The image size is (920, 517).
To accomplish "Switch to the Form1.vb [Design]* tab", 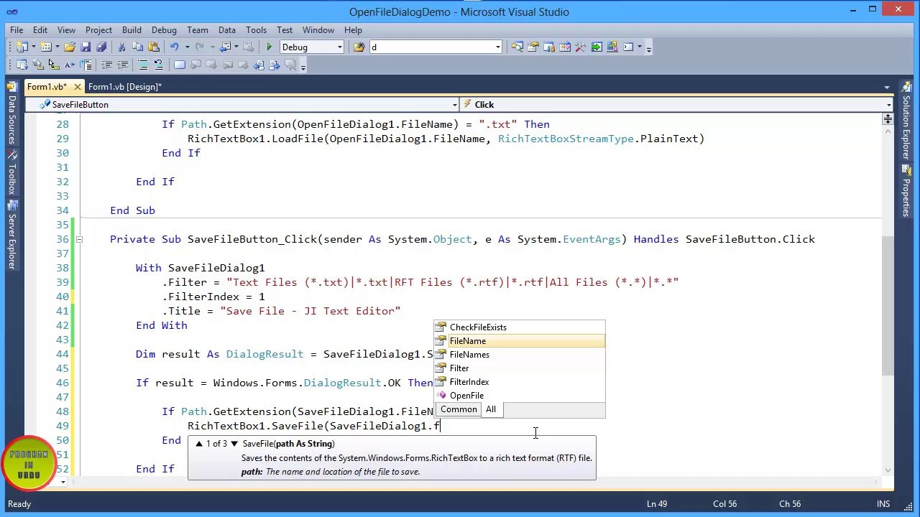I will (x=124, y=87).
